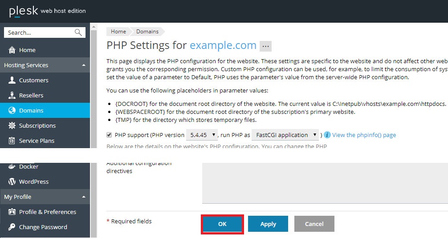Click the Subscriptions gear icon
This screenshot has width=448, height=238.
[x=12, y=125]
